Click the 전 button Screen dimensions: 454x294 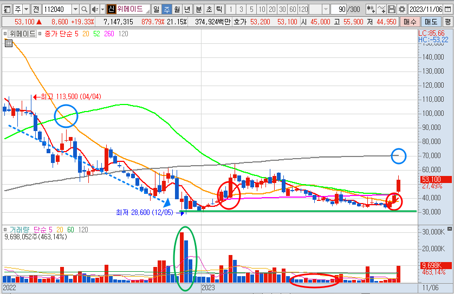[36, 10]
